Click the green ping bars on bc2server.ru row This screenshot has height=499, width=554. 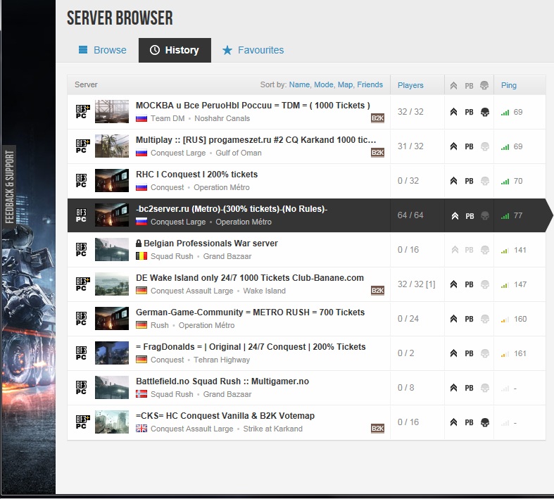coord(505,216)
